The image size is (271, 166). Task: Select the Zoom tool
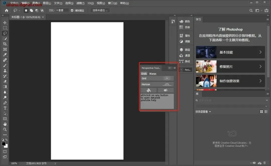click(5, 129)
